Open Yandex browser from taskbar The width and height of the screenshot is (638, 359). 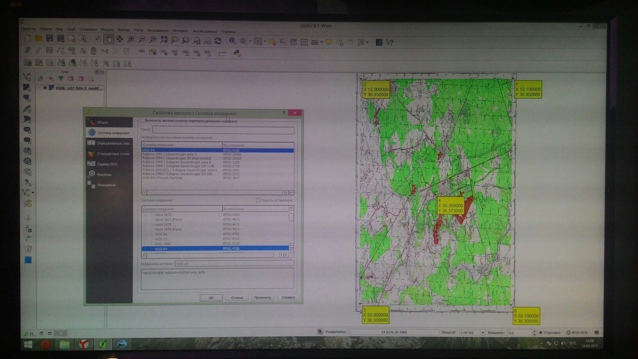[x=84, y=344]
